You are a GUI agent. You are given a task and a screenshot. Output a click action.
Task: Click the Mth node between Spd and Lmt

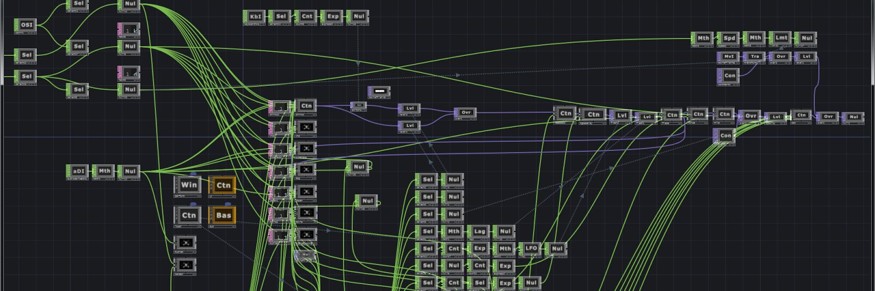click(754, 38)
